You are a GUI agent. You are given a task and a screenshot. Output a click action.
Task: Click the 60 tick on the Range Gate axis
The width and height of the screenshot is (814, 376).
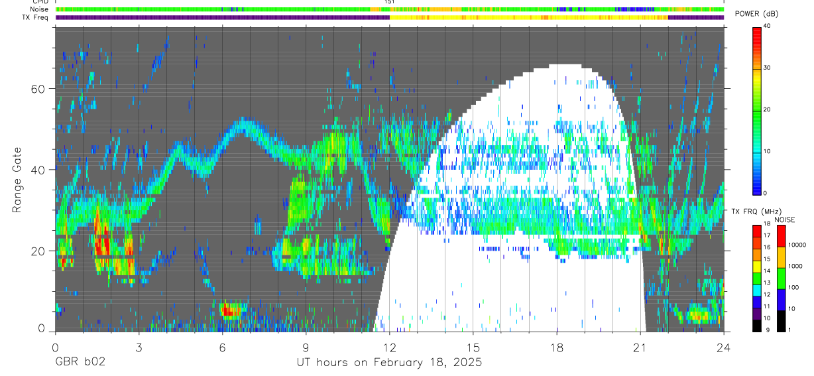tap(39, 89)
